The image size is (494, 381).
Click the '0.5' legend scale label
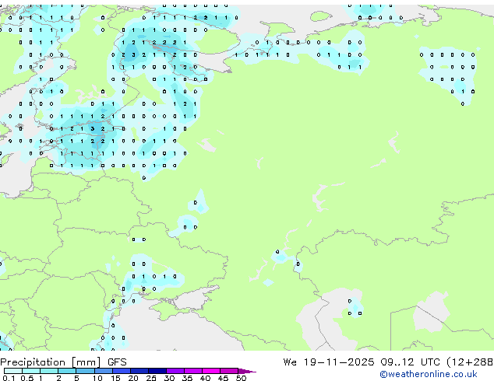coord(27,378)
